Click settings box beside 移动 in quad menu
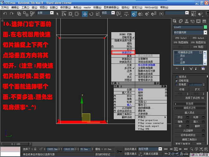Screen dimensions: 209x157 (x=166, y=90)
